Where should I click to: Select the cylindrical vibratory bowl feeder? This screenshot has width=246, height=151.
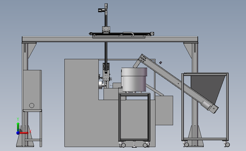click(x=134, y=80)
